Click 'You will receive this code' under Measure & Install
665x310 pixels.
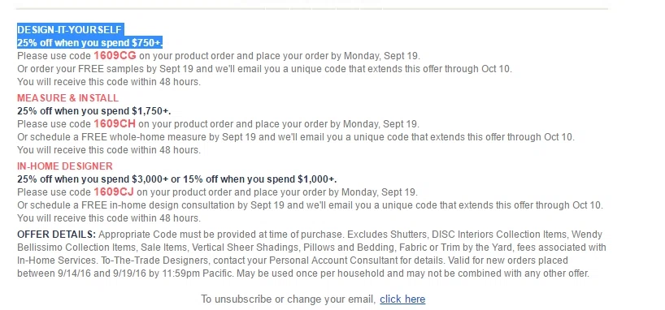109,150
